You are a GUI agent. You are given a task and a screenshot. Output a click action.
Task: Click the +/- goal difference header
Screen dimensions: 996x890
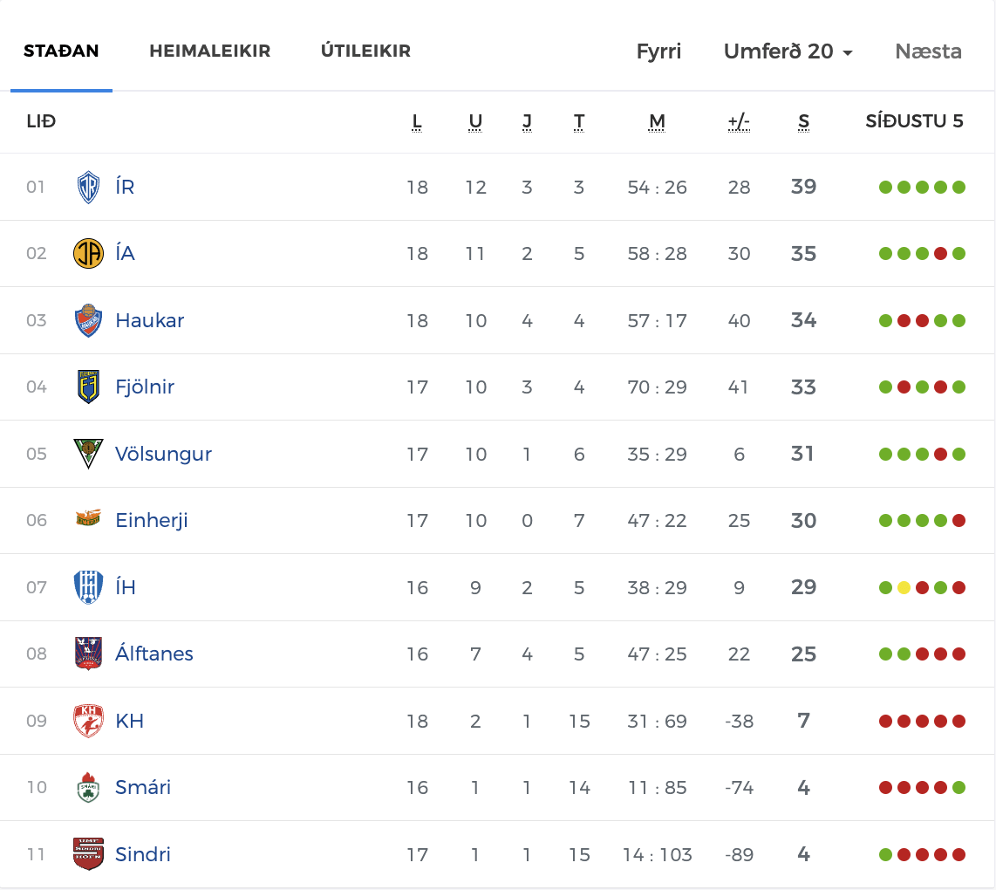click(x=739, y=121)
